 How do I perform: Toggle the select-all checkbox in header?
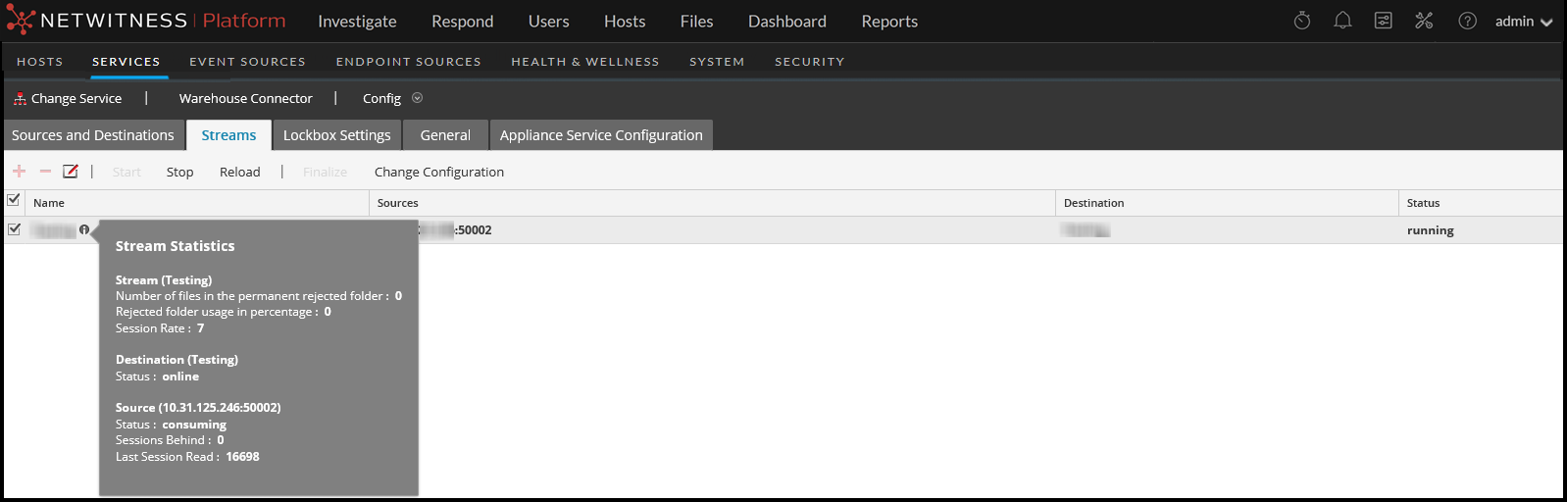click(x=14, y=200)
